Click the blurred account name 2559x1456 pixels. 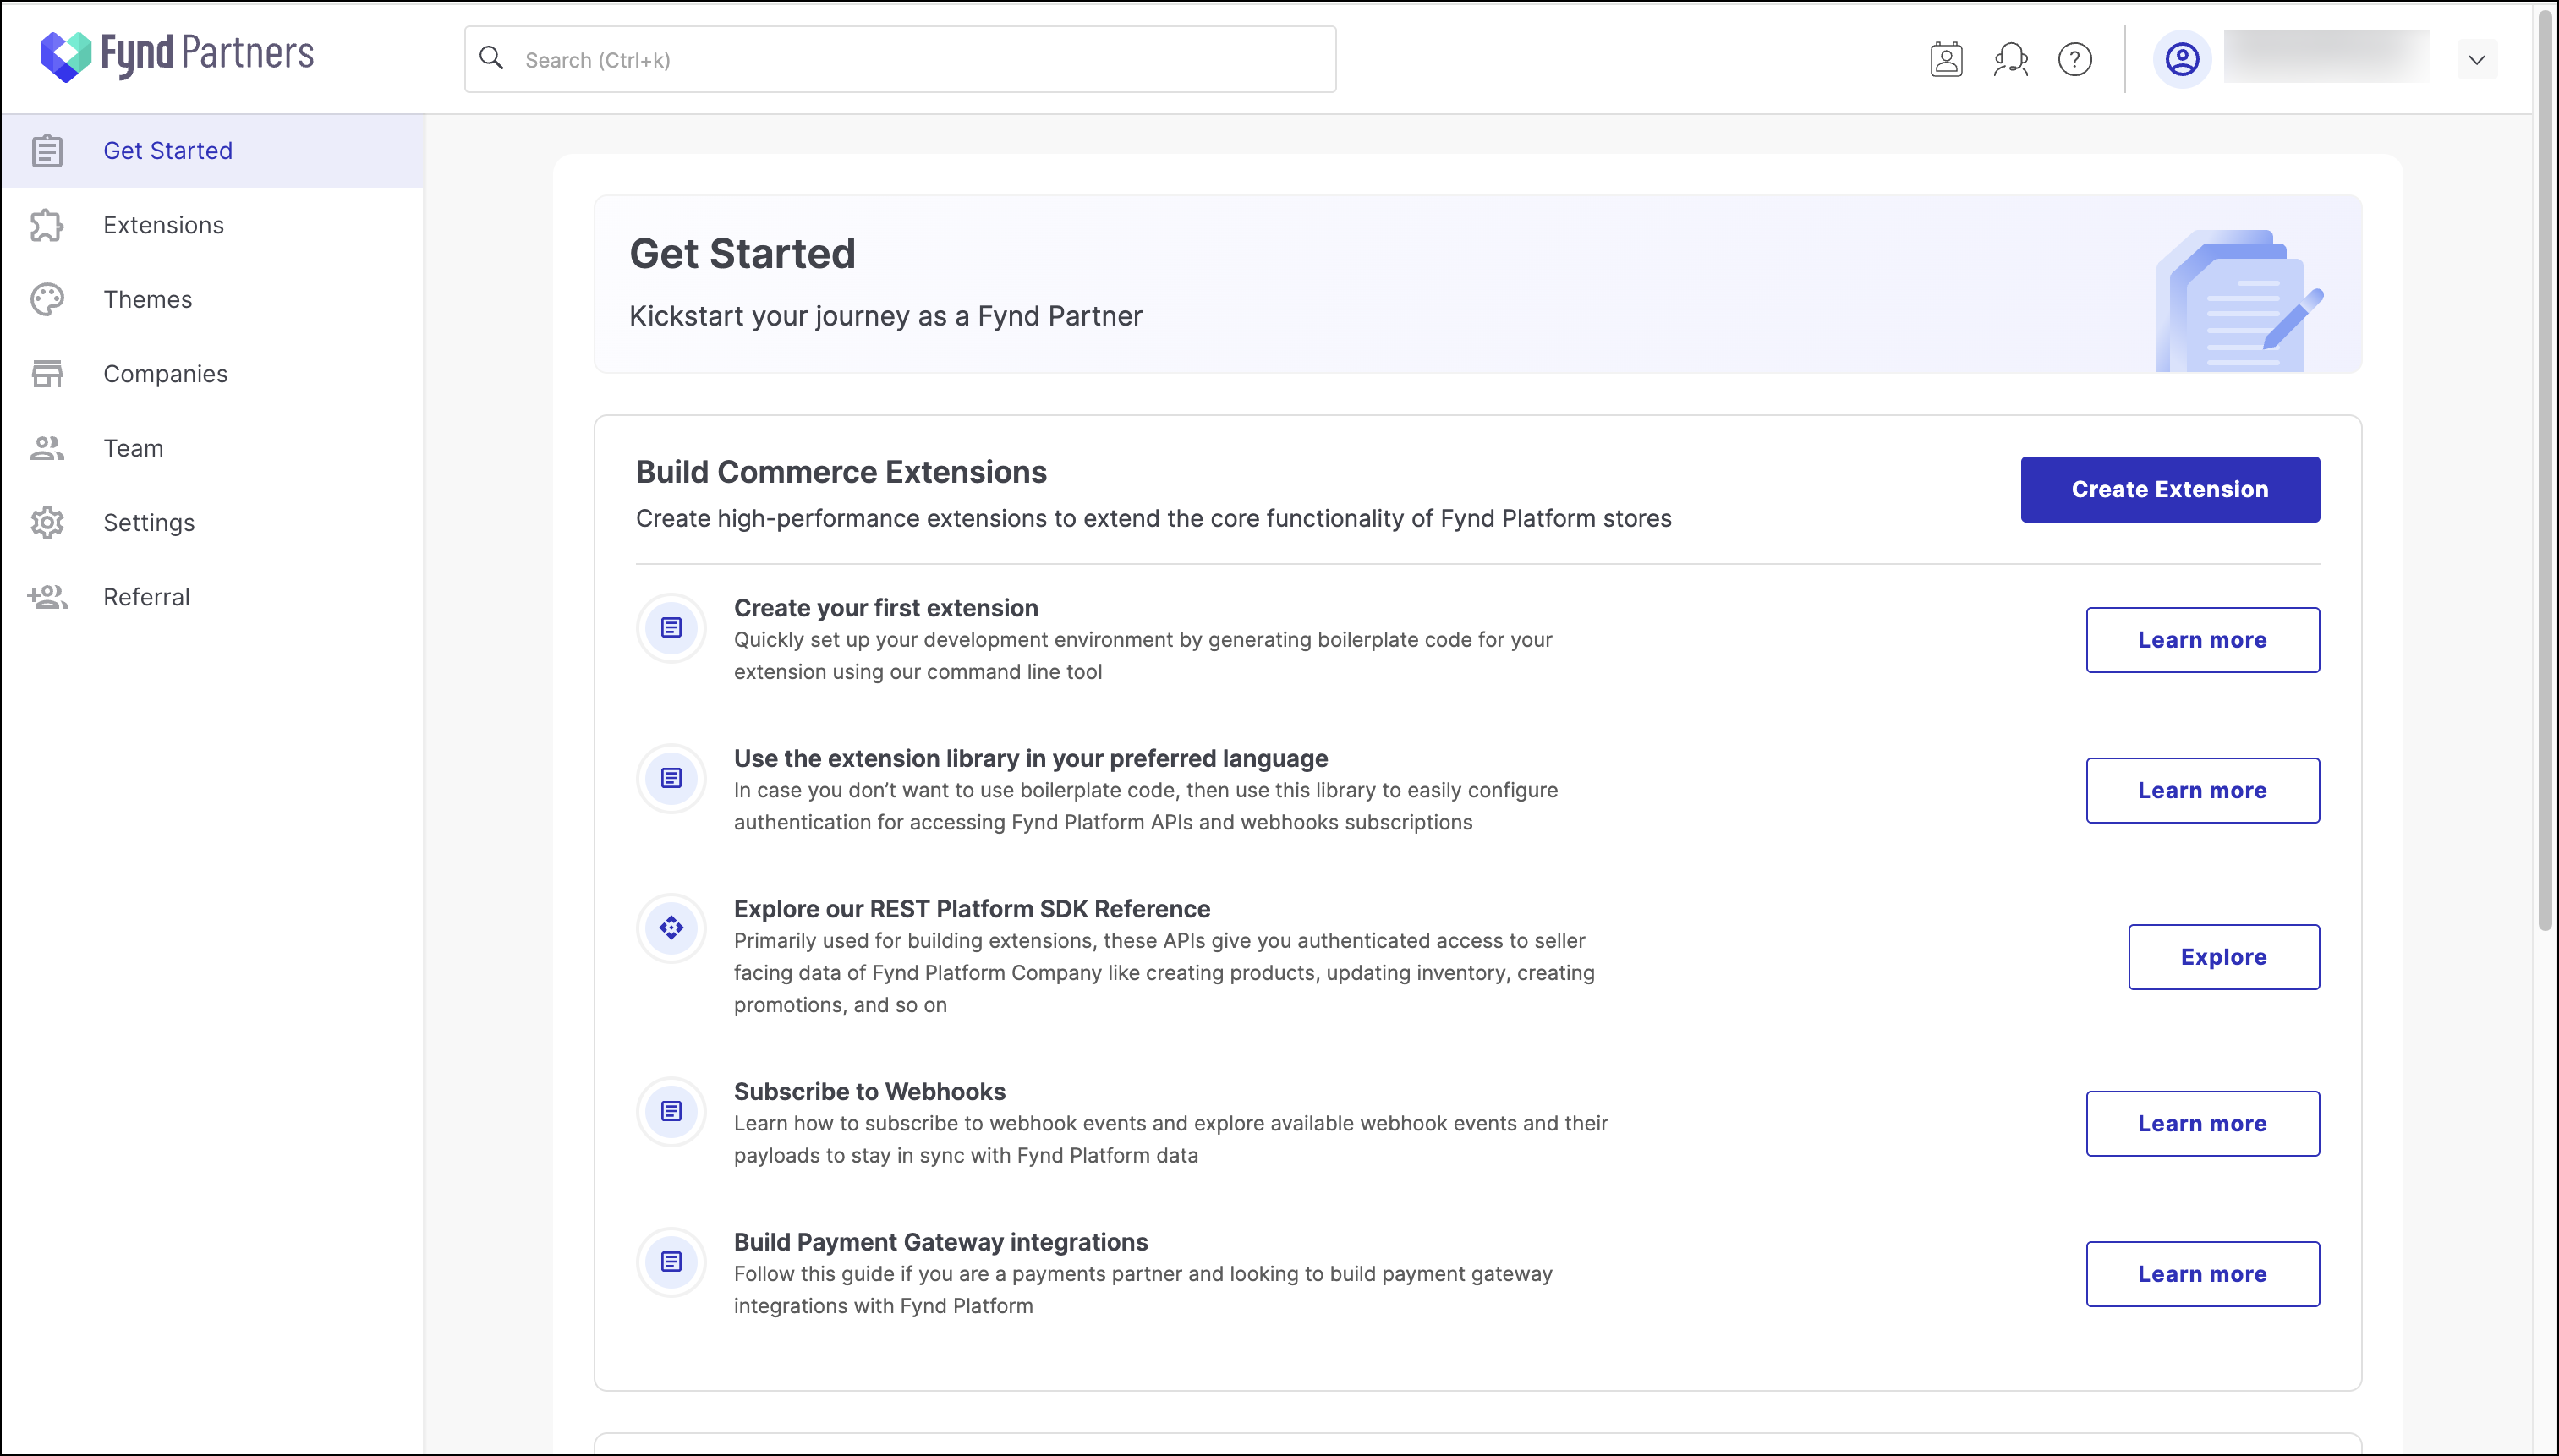pos(2327,57)
